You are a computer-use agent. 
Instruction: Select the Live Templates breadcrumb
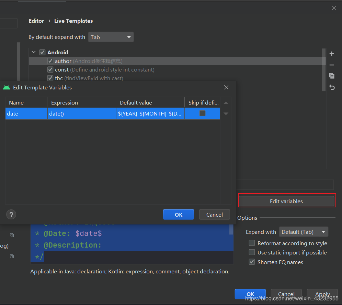coord(73,21)
